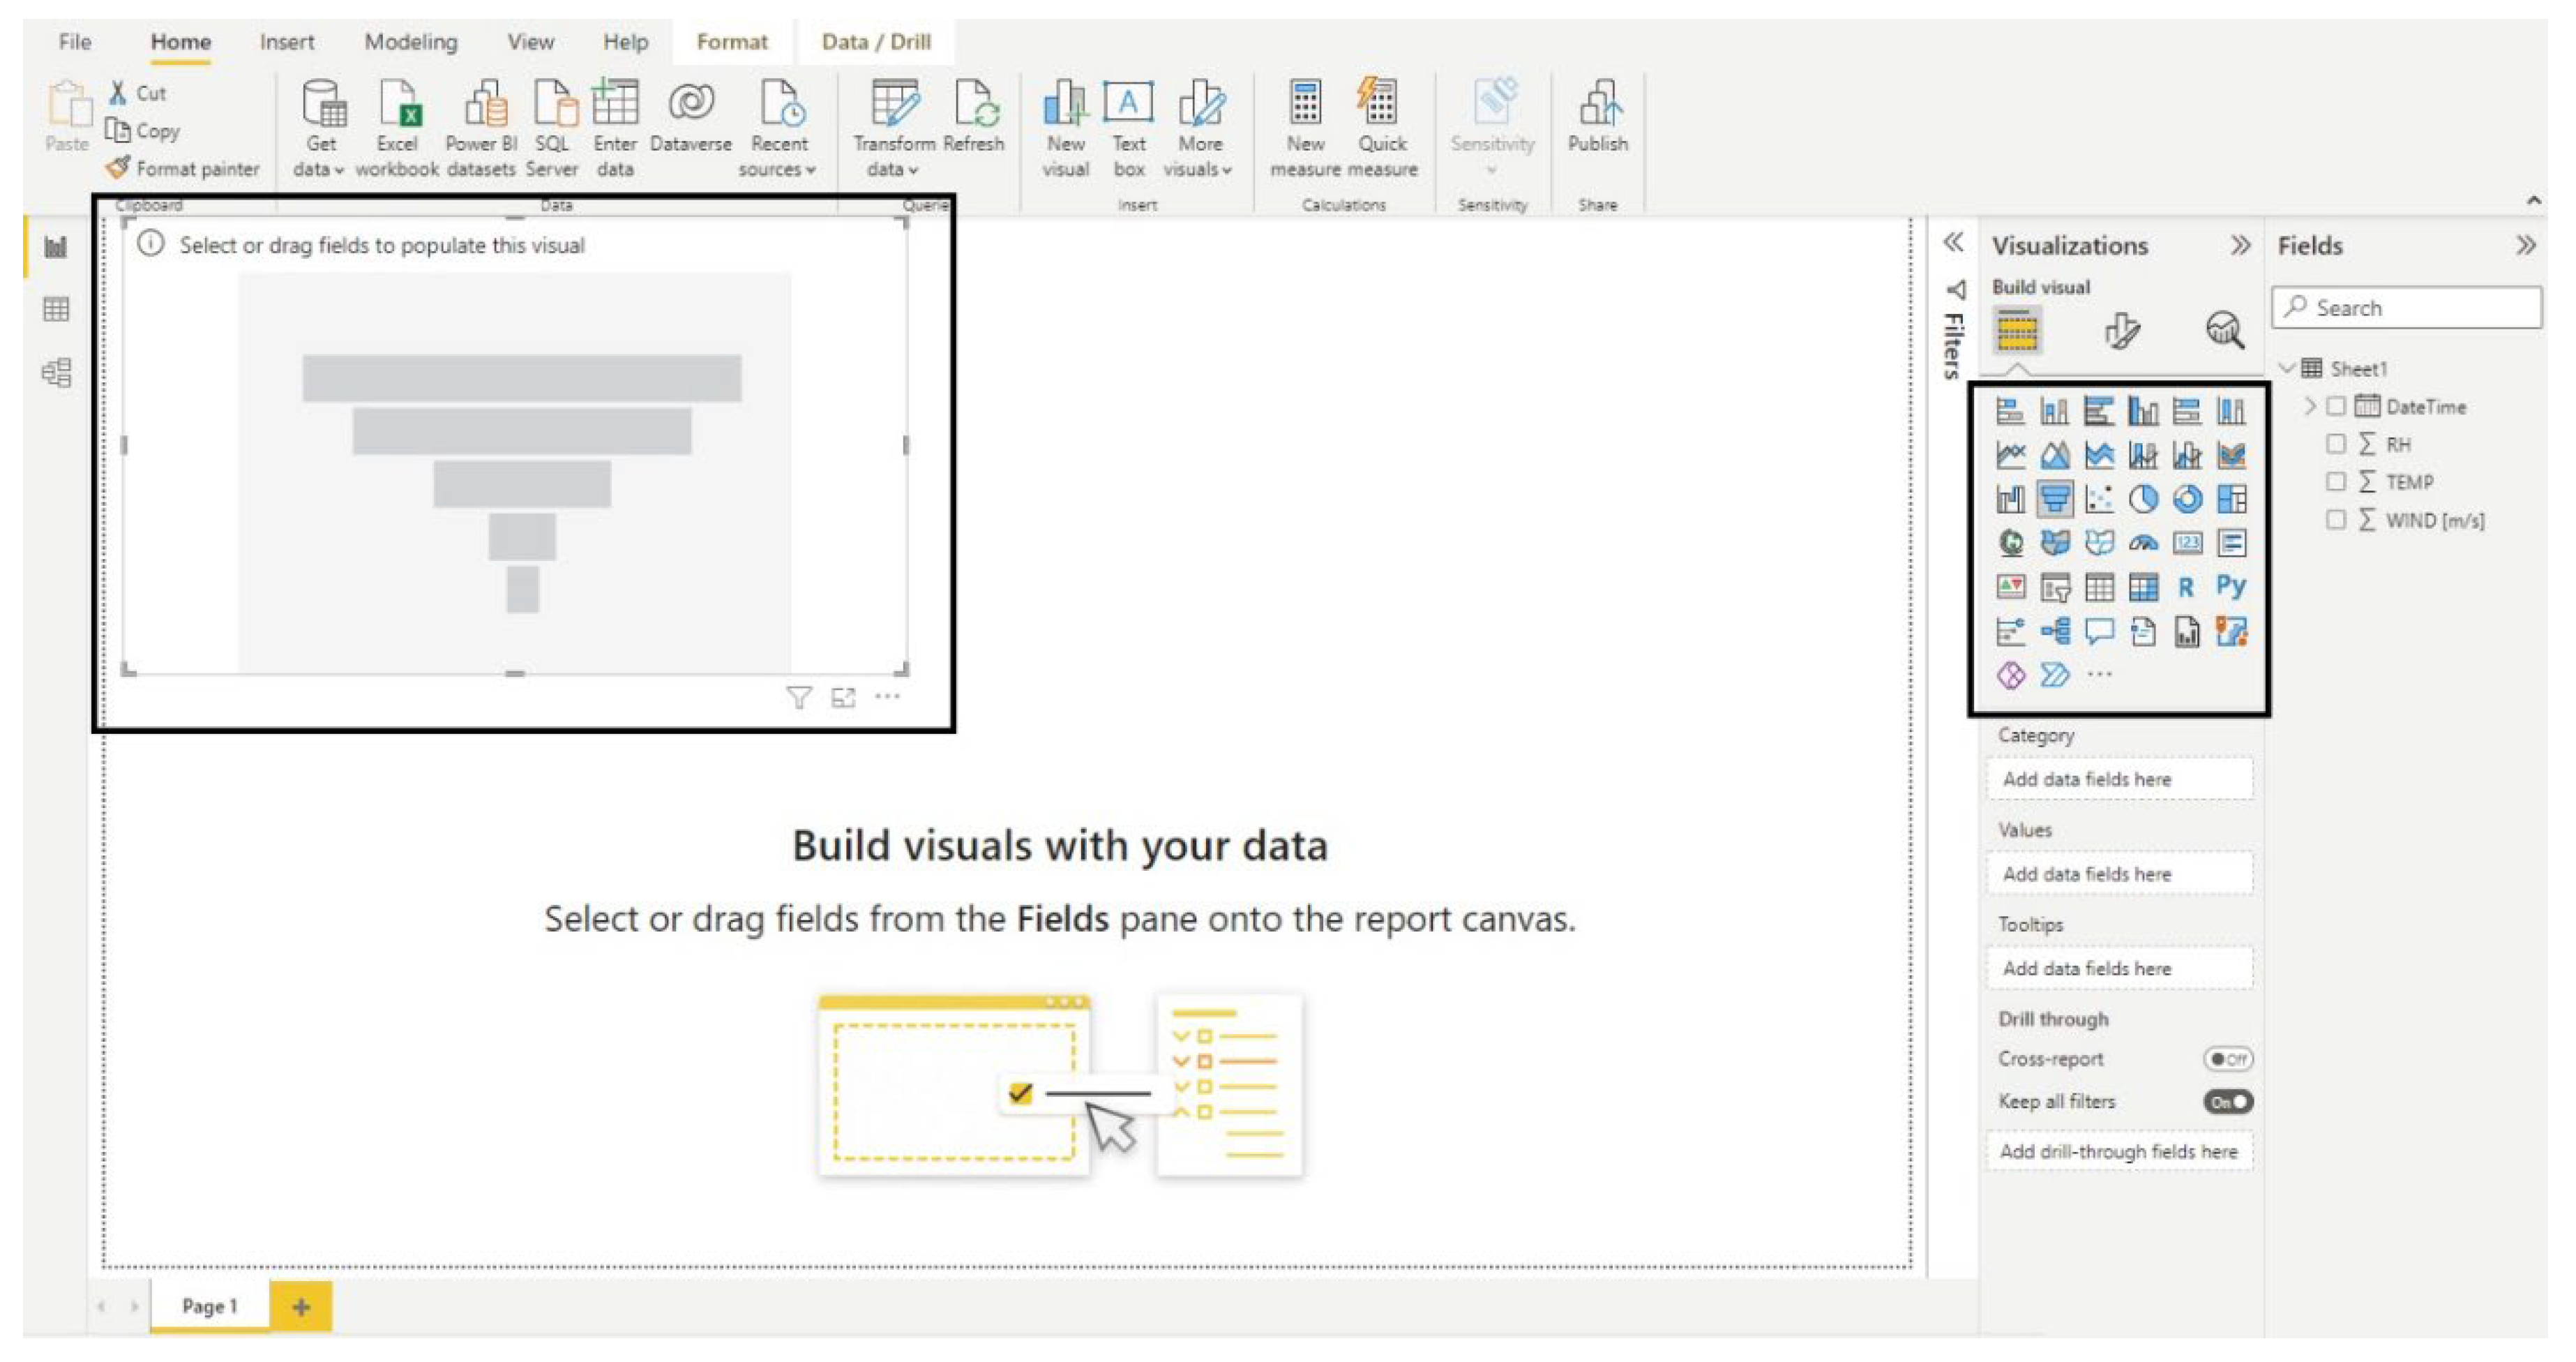
Task: Check the RH field checkbox
Action: tap(2336, 444)
